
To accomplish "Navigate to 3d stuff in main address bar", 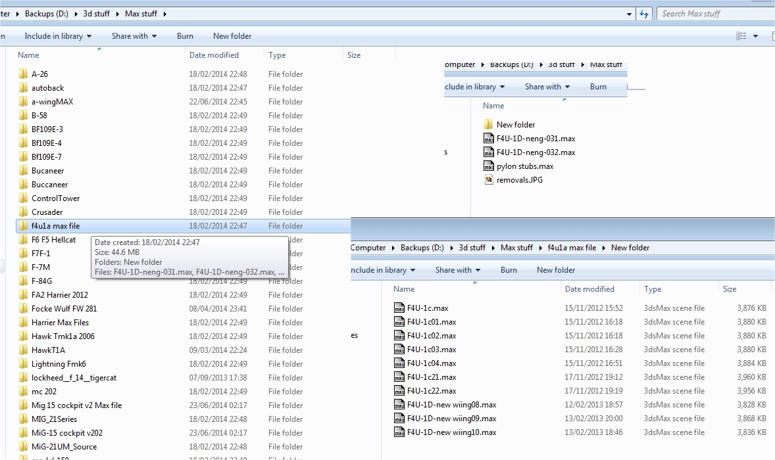I will pyautogui.click(x=96, y=14).
